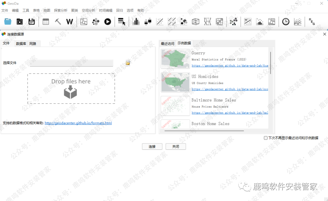Enable the 下次不再显示最近访问和示例数据 checkbox
328x201 pixels.
[266, 138]
